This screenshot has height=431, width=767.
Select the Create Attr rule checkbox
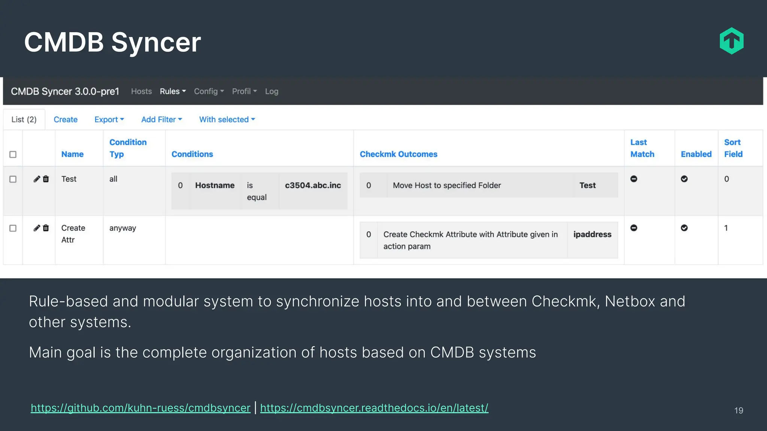tap(13, 228)
